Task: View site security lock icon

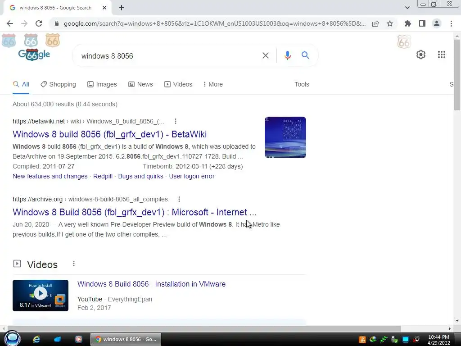Action: coord(57,23)
